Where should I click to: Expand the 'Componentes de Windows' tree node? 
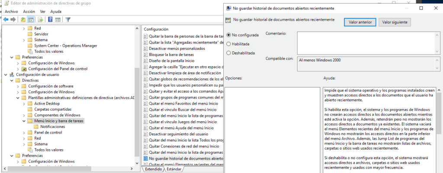pyautogui.click(x=24, y=115)
